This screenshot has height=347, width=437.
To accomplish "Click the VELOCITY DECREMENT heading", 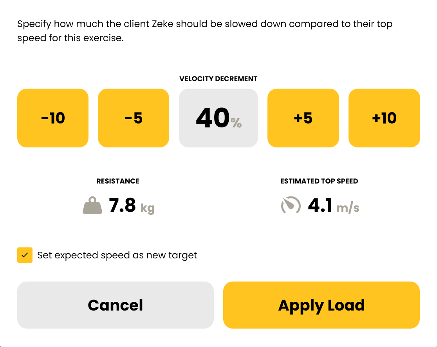I will [218, 79].
